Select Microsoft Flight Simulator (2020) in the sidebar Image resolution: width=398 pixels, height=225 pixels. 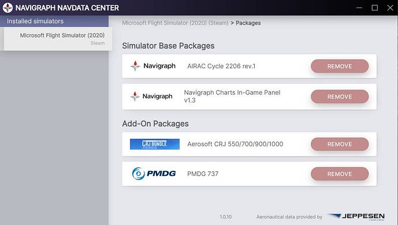(58, 39)
